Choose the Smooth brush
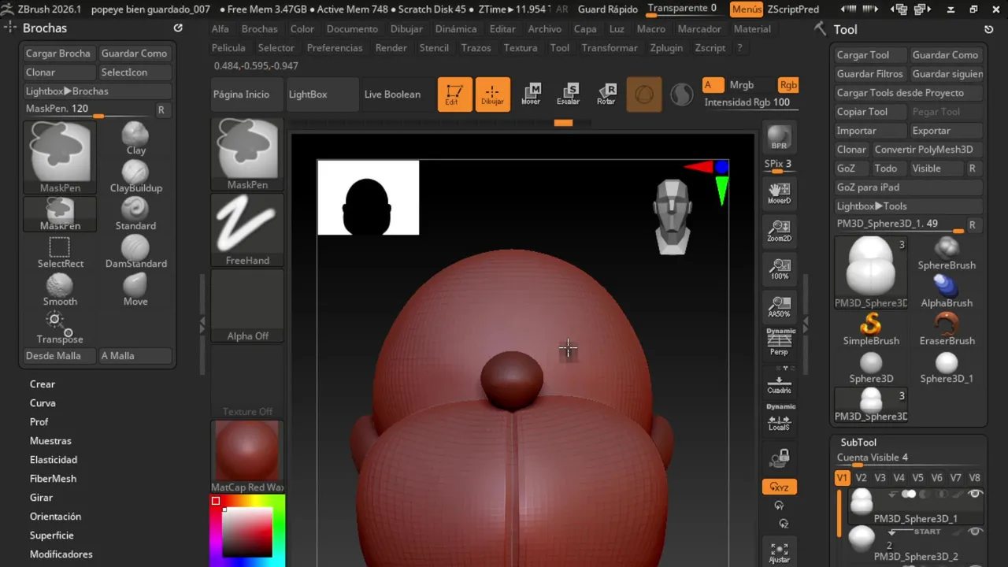The width and height of the screenshot is (1008, 567). pos(60,290)
